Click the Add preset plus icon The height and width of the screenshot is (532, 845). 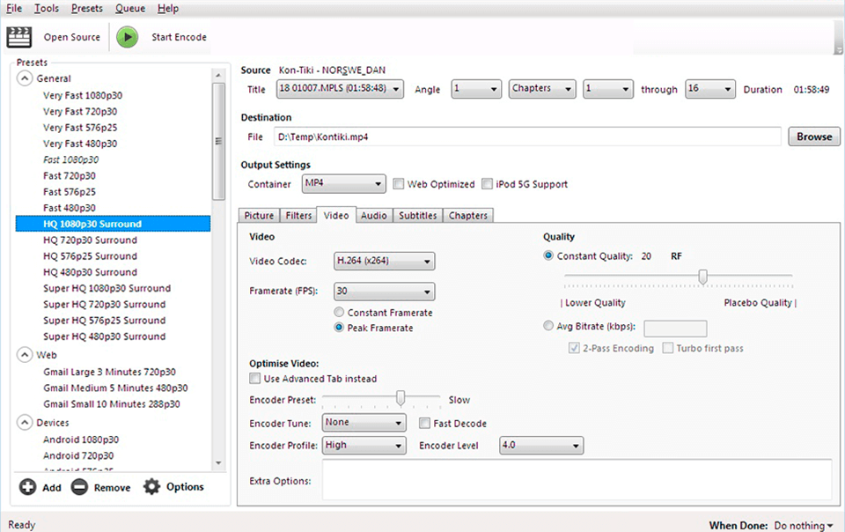click(28, 486)
